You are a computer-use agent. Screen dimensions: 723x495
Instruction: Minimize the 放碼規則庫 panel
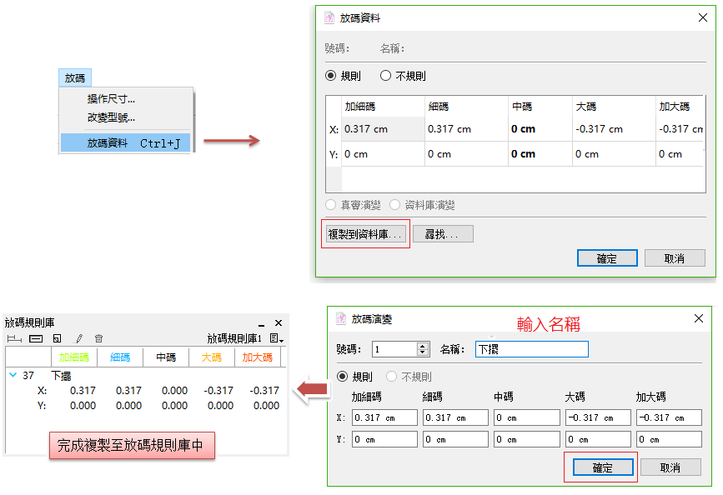click(261, 323)
